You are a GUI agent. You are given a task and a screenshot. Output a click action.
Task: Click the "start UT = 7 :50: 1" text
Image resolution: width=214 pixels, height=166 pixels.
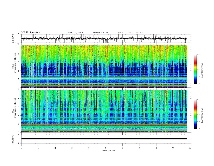pyautogui.click(x=131, y=33)
